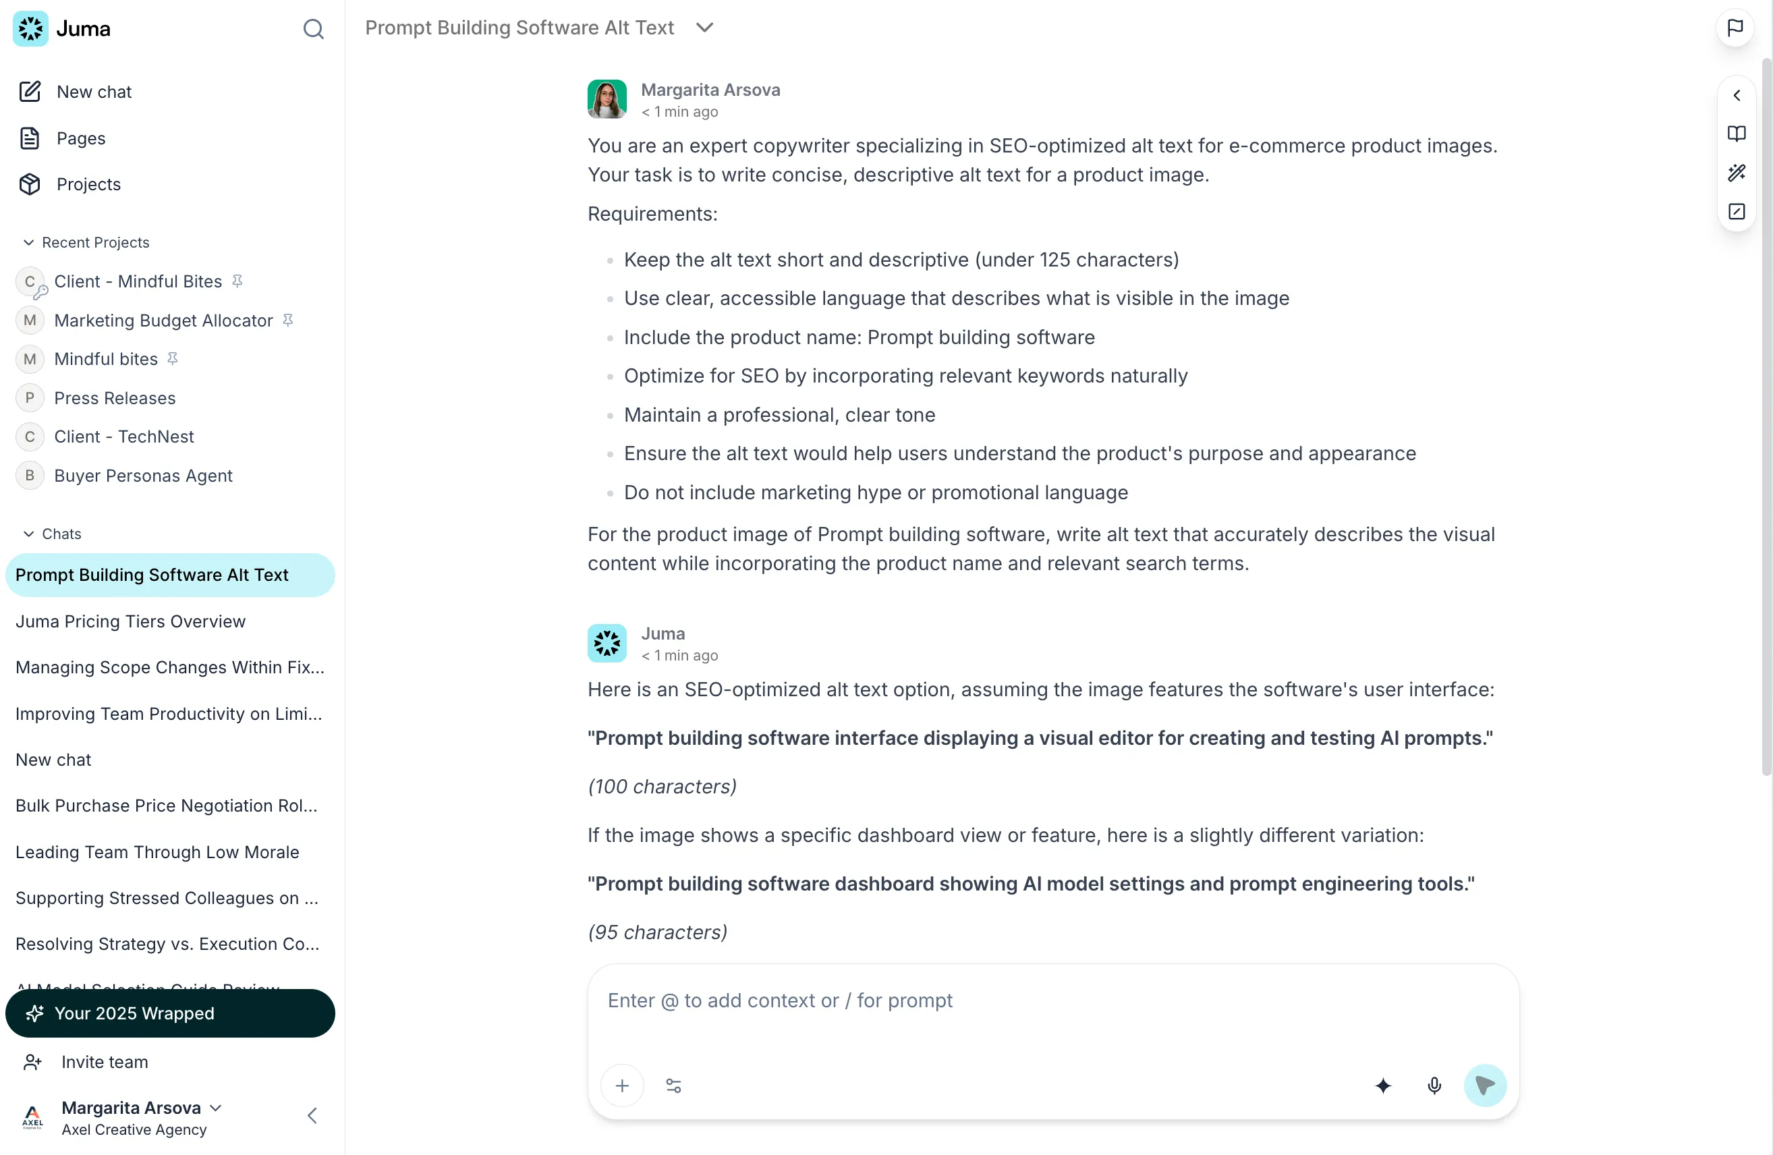Toggle pin on Marketing Budget Allocator
This screenshot has height=1155, width=1773.
coord(287,320)
